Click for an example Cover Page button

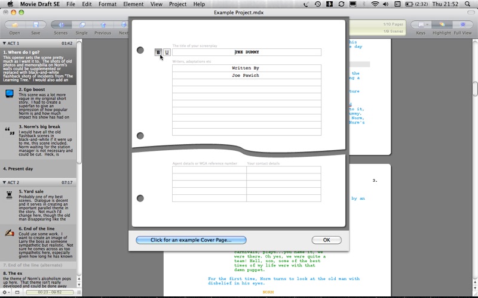point(191,240)
